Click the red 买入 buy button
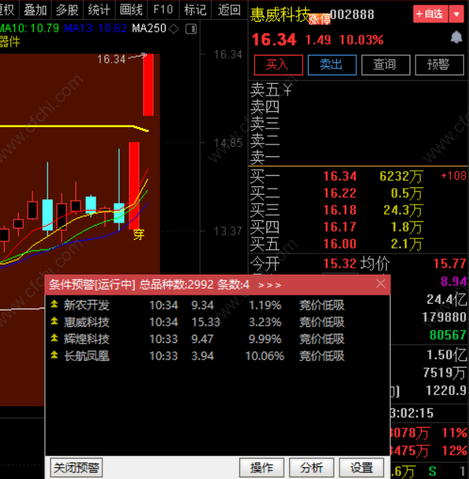The height and width of the screenshot is (479, 469). [x=279, y=65]
